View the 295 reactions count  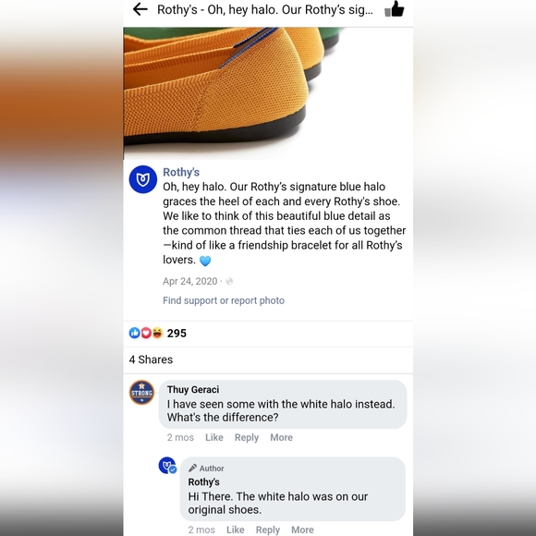[177, 333]
